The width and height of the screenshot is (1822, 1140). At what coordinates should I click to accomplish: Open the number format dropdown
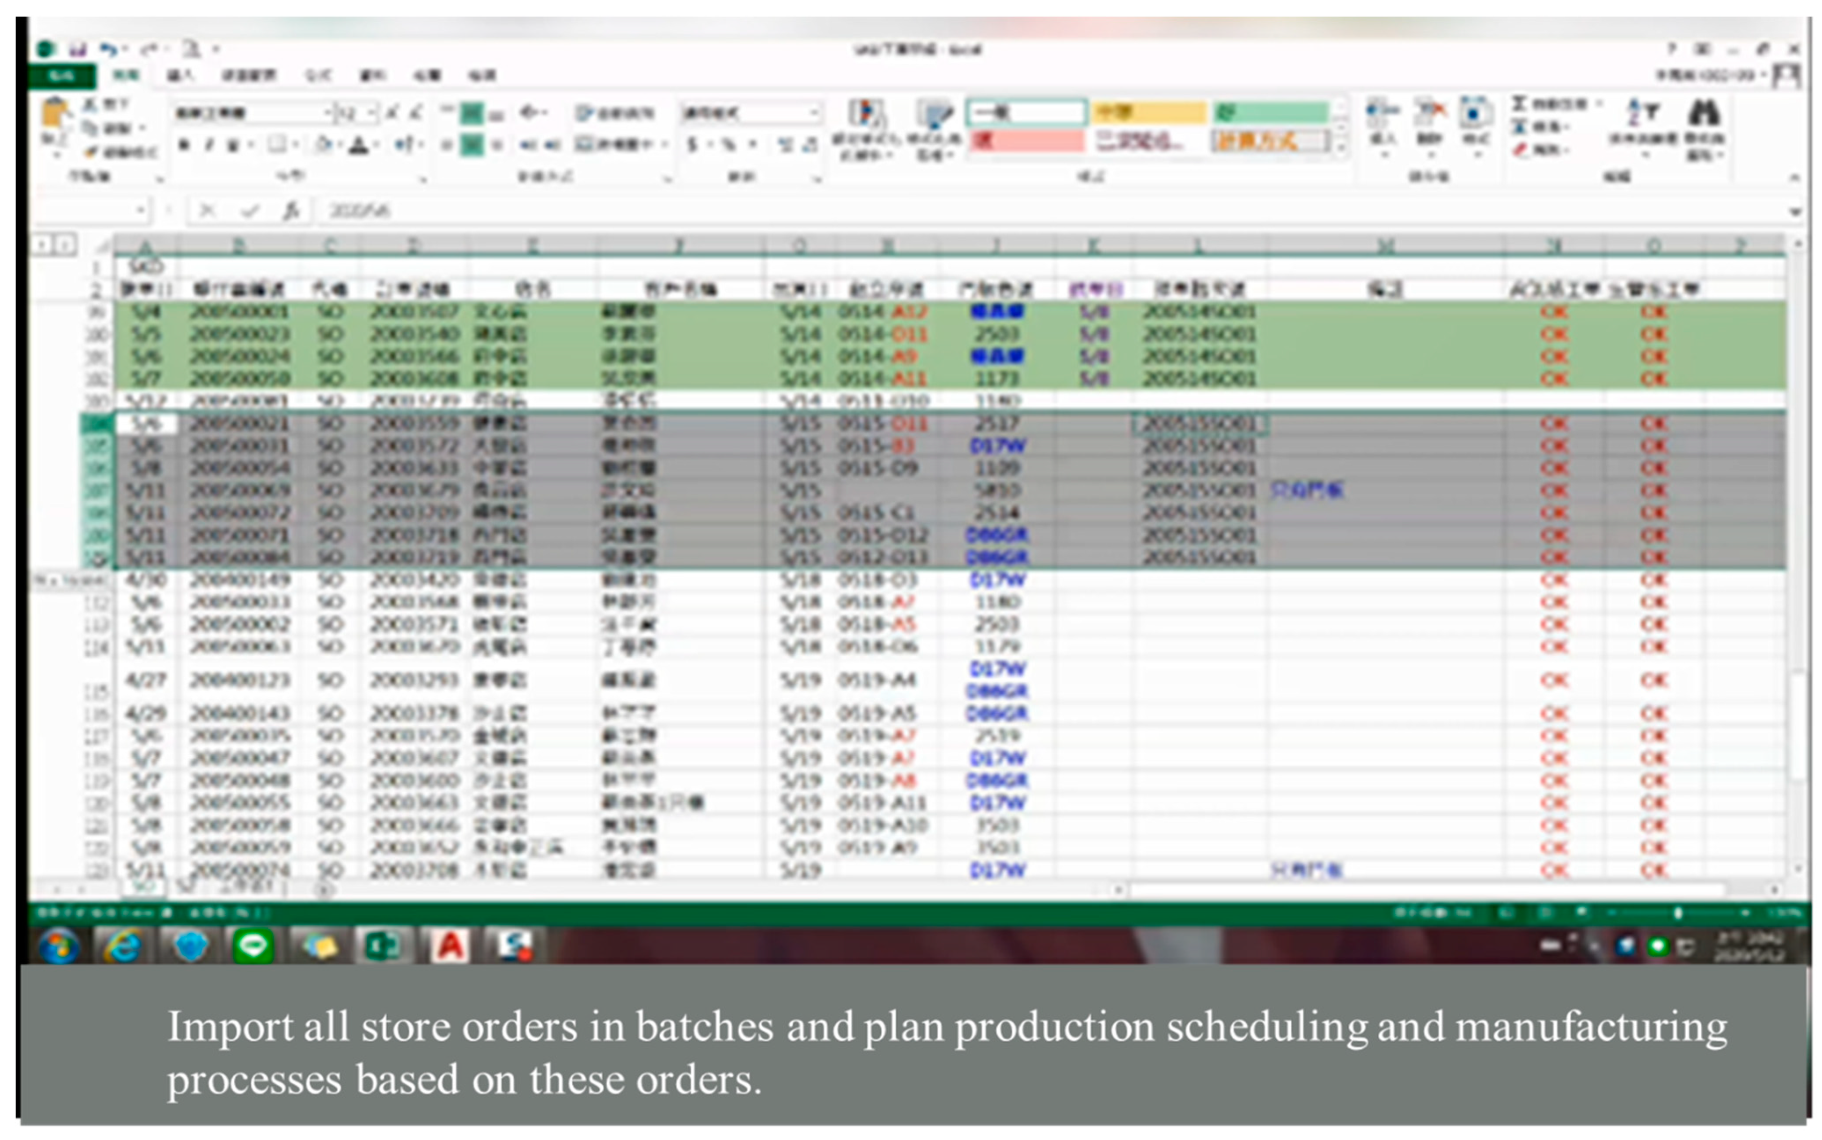tap(814, 113)
